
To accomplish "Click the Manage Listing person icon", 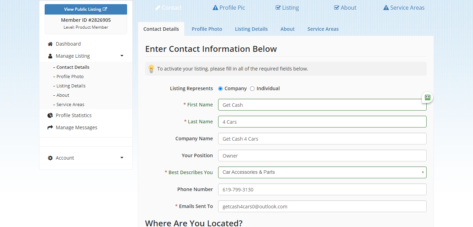I will pyautogui.click(x=50, y=56).
